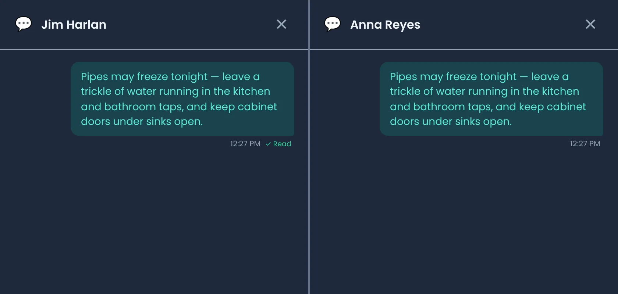This screenshot has height=294, width=618.
Task: Click the speech bubble icon beside Jim Harlan
Action: (x=24, y=24)
